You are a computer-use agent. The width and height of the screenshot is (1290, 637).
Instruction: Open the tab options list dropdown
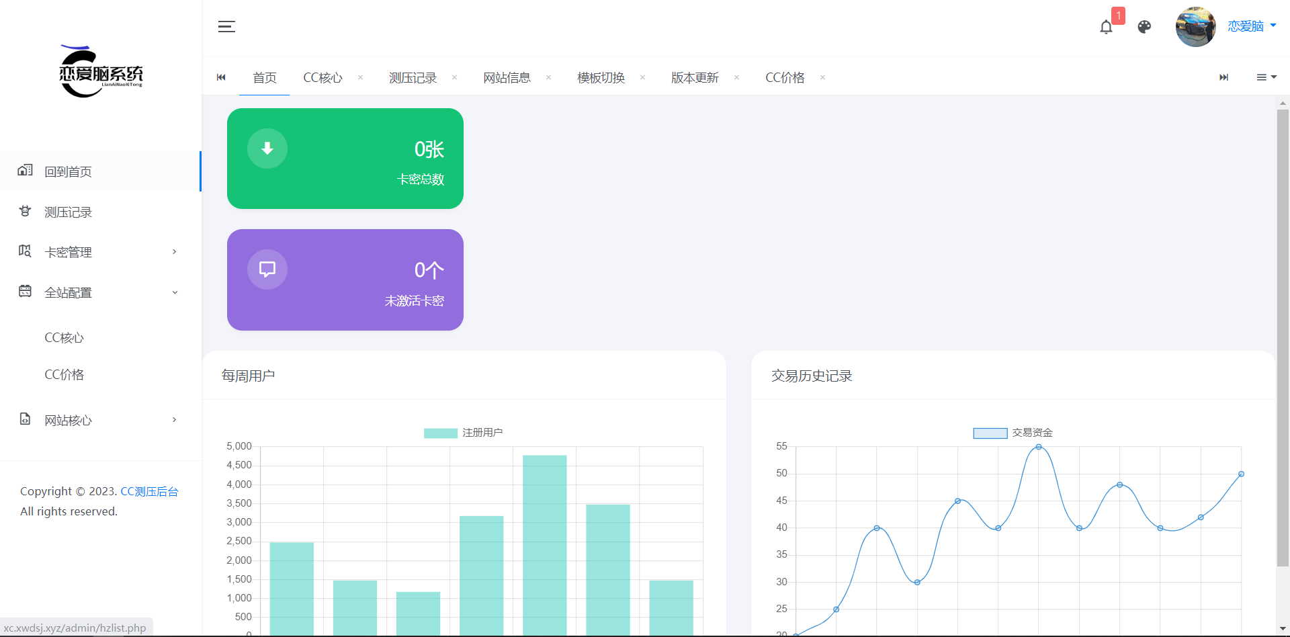[1266, 77]
